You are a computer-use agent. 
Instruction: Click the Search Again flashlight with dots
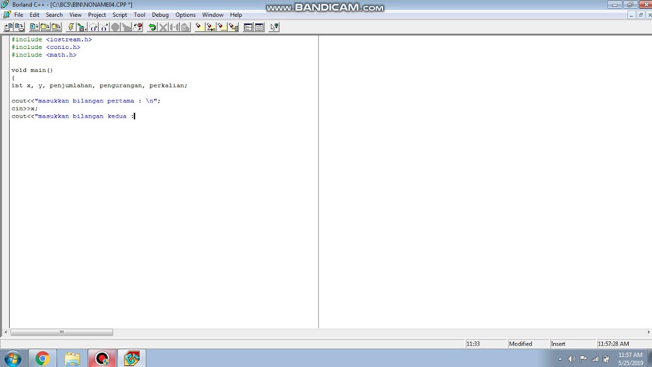[222, 27]
